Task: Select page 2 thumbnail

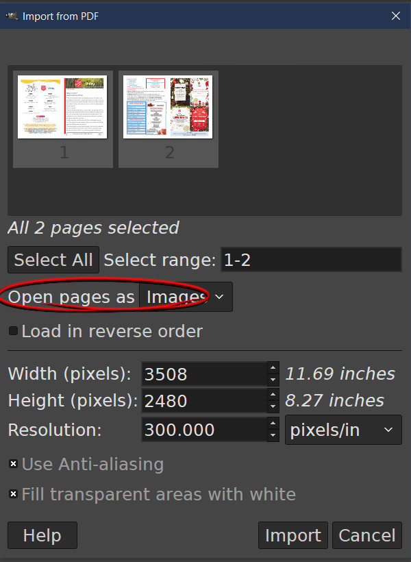Action: (168, 119)
